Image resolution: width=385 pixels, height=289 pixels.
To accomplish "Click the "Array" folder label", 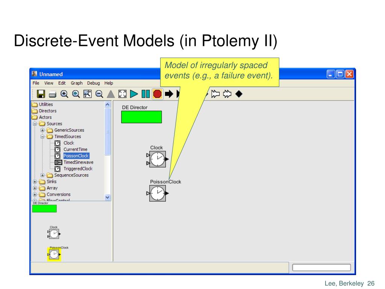I will pos(52,188).
